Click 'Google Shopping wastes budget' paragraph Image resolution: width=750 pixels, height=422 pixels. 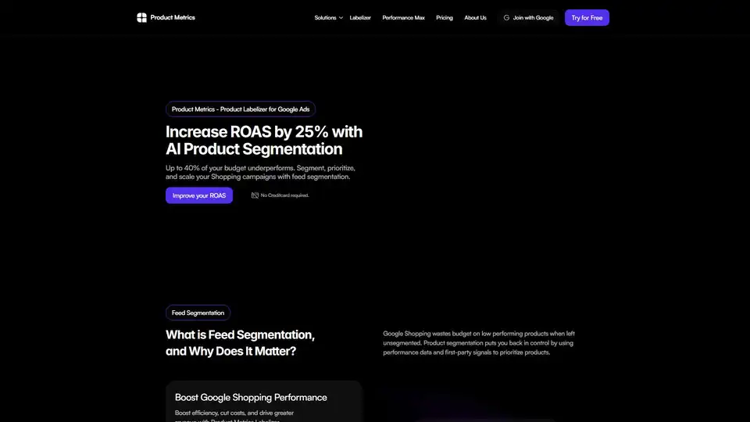coord(479,342)
